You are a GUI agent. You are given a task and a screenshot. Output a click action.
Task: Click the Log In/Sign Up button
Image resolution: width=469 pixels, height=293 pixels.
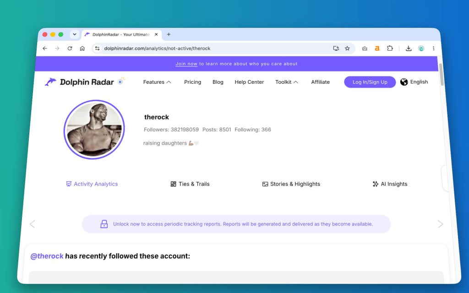pyautogui.click(x=370, y=82)
